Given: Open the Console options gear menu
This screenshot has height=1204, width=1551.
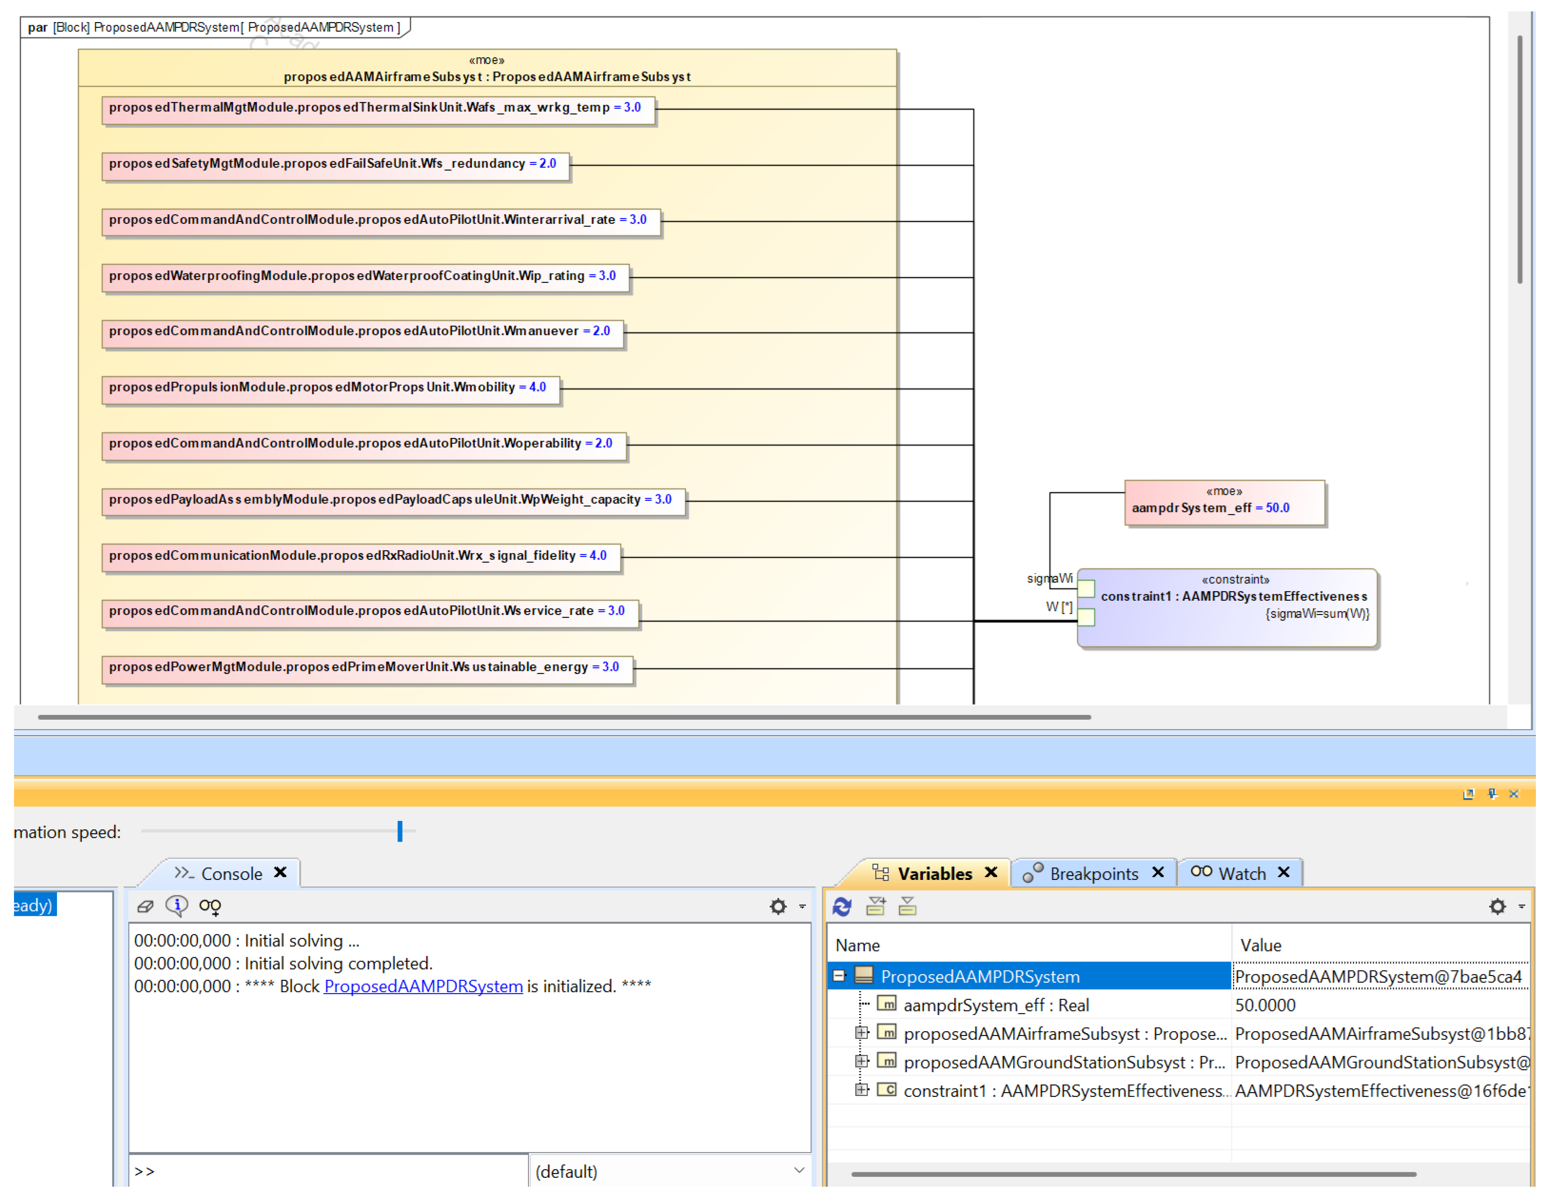Looking at the screenshot, I should pyautogui.click(x=779, y=907).
